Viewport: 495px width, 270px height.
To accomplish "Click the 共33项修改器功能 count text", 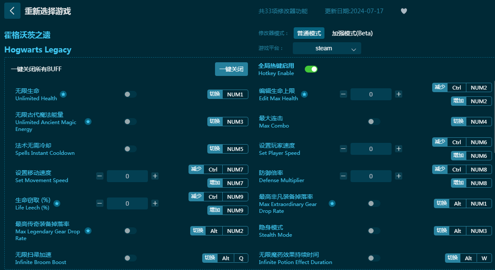I will pyautogui.click(x=283, y=11).
